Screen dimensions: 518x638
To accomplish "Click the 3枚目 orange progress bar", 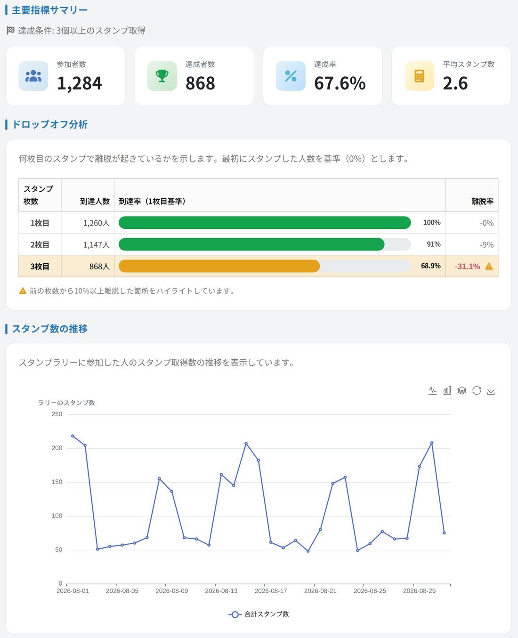I will [x=219, y=266].
